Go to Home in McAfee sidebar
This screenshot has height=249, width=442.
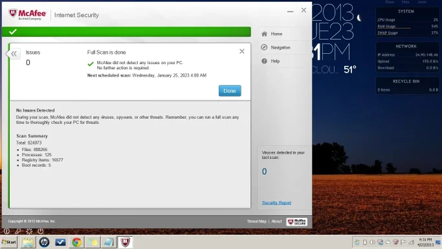pos(276,34)
